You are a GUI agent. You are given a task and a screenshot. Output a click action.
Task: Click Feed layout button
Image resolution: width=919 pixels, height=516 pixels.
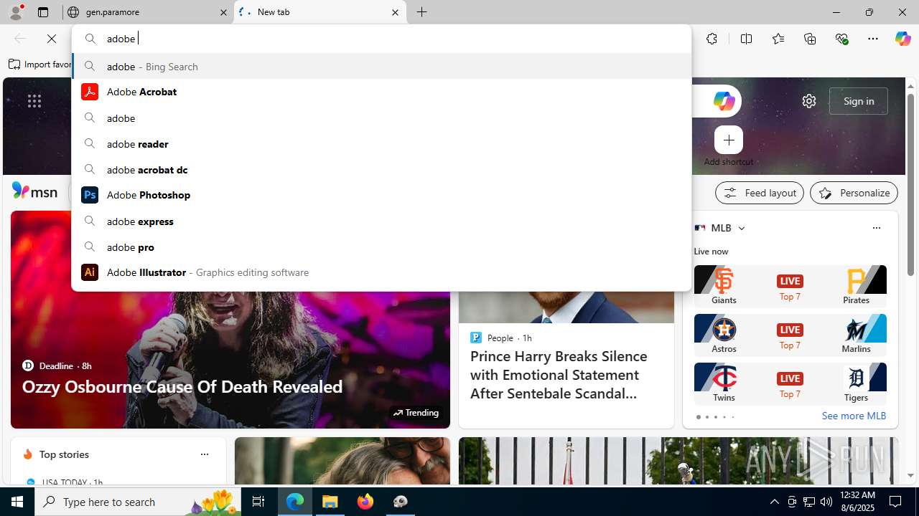(x=760, y=193)
